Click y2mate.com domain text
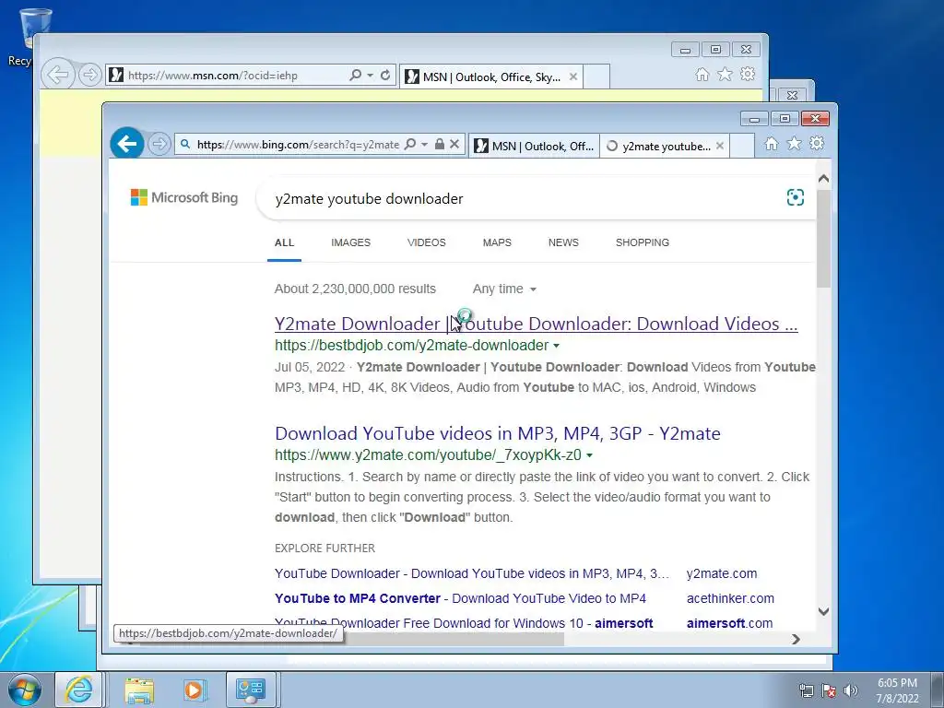This screenshot has height=708, width=944. 722,573
